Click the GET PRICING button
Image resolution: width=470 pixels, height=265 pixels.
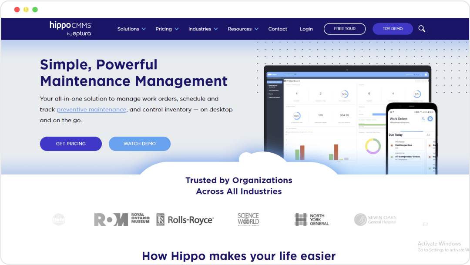pos(70,144)
